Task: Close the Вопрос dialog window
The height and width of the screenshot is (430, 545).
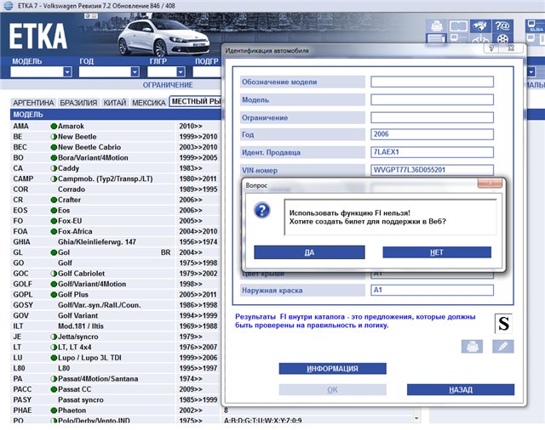Action: [x=490, y=184]
